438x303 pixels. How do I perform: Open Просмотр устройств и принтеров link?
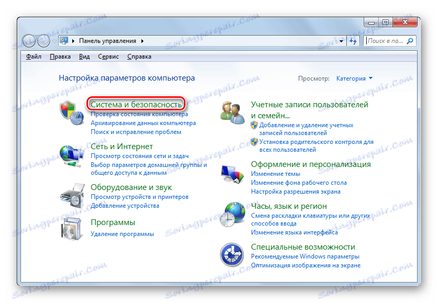coord(139,197)
